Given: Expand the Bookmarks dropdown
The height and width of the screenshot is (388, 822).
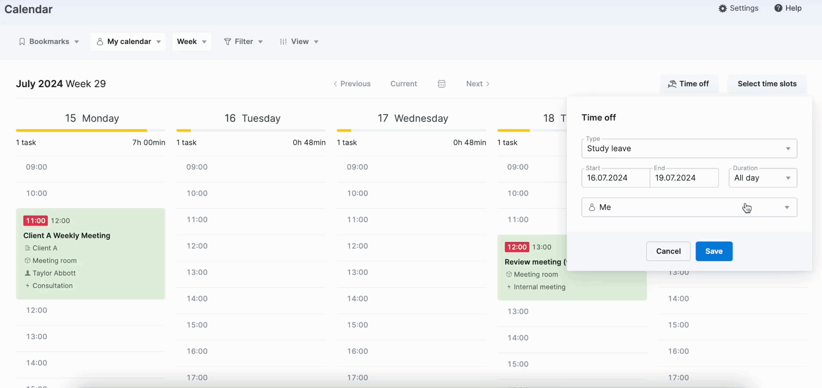Looking at the screenshot, I should pos(49,42).
